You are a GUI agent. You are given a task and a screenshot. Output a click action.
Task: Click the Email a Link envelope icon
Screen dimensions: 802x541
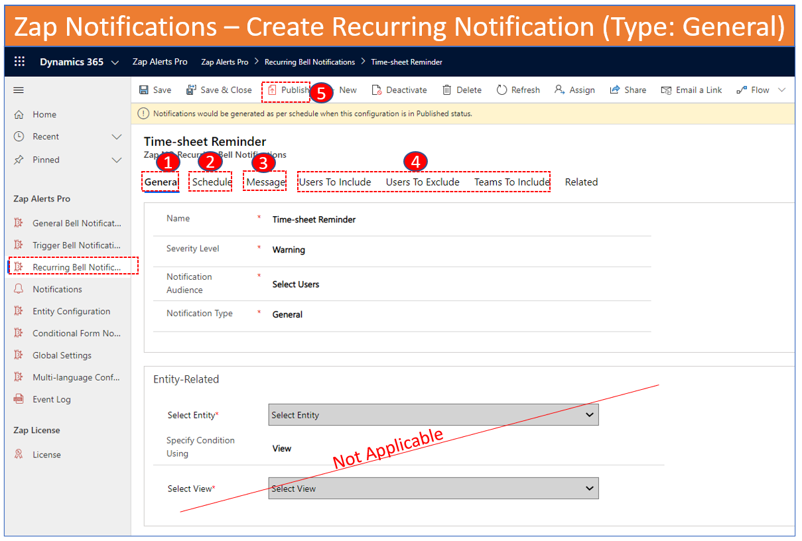667,90
